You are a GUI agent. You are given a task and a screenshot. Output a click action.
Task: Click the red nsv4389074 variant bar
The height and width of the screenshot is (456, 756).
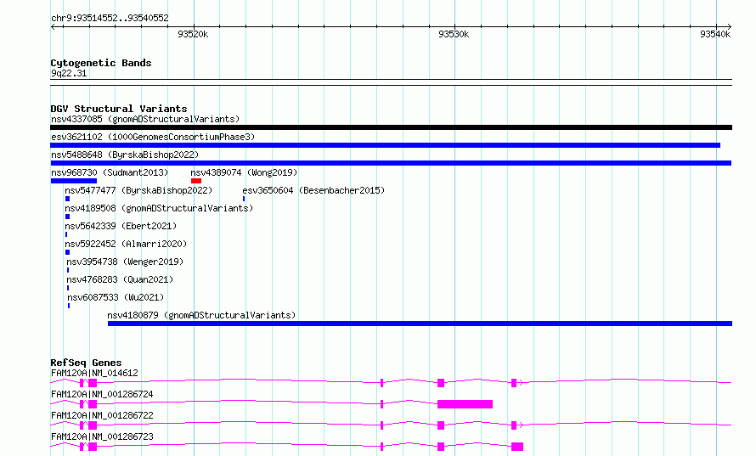[x=196, y=181]
